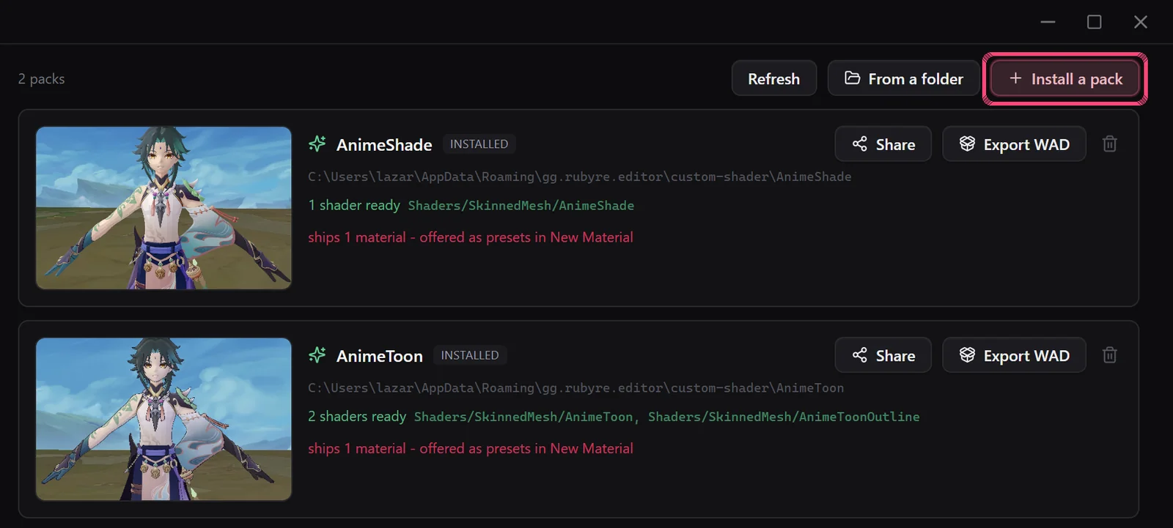Maximize the window

pyautogui.click(x=1094, y=22)
